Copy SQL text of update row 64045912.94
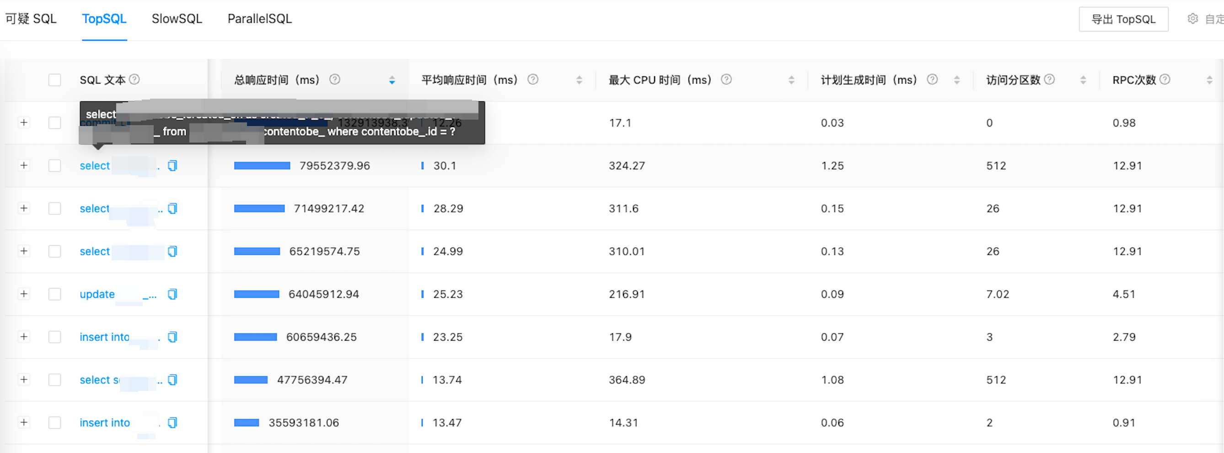Viewport: 1224px width, 453px height. pyautogui.click(x=172, y=294)
